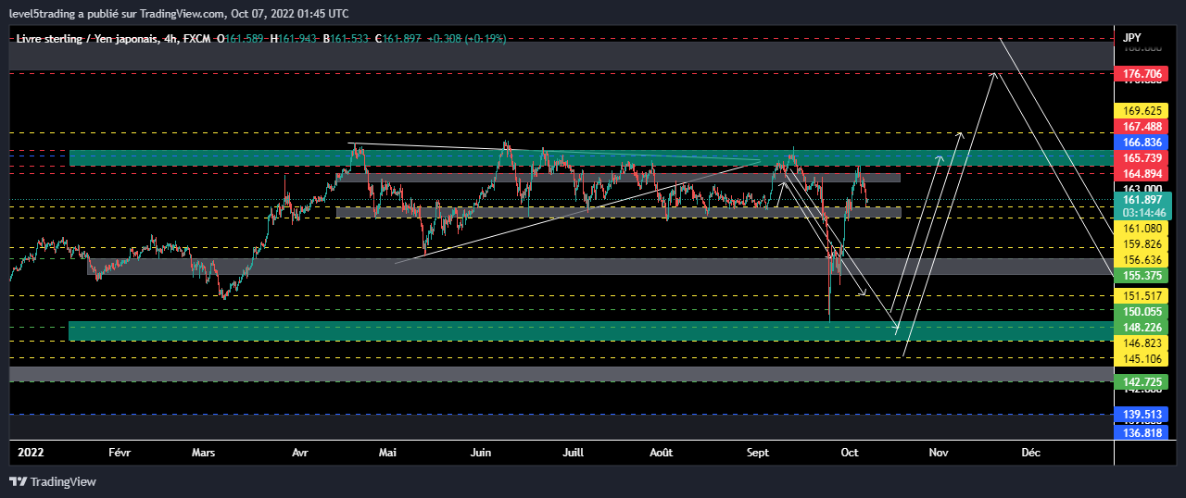This screenshot has width=1186, height=498.
Task: Click the 161.080 yellow price label
Action: click(x=1142, y=228)
